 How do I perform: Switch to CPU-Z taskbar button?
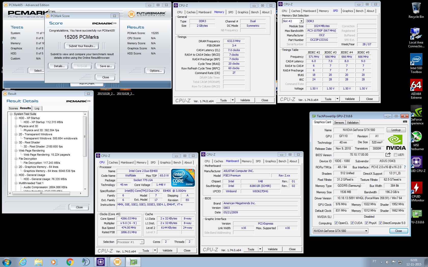(101, 262)
